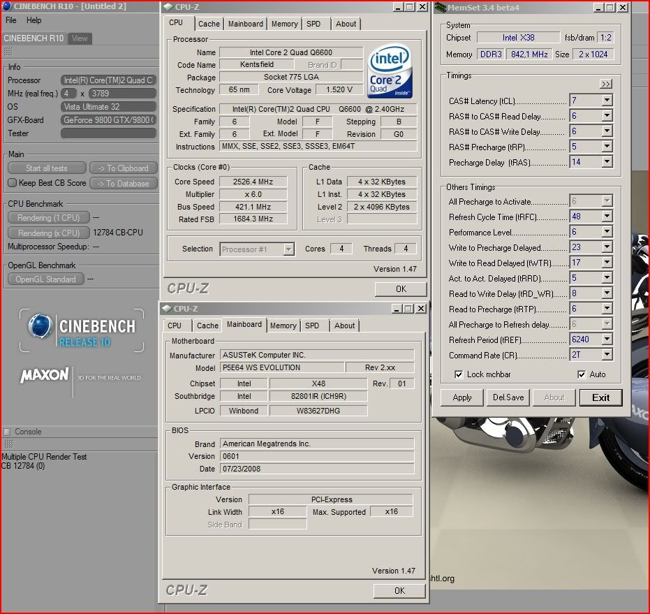This screenshot has width=650, height=614.
Task: Open the RAS# Precharge (tRP) dropdown
Action: point(607,147)
